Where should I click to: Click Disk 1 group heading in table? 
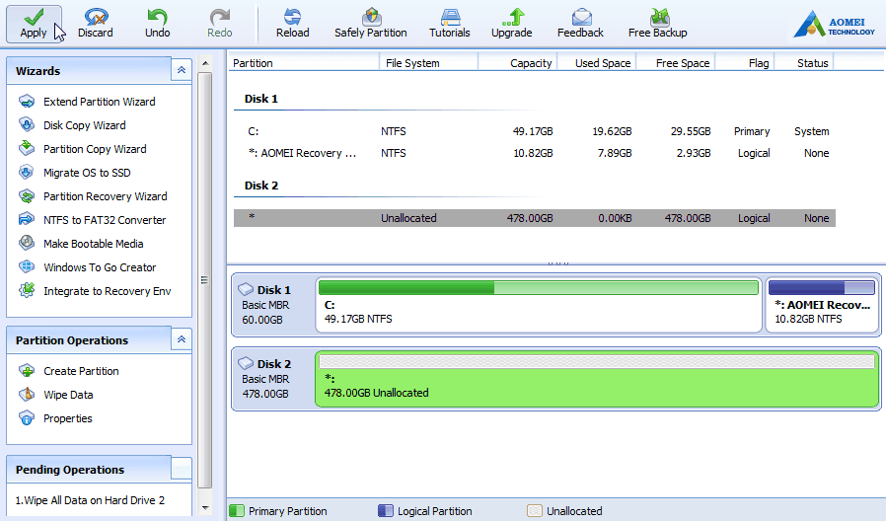[x=261, y=99]
